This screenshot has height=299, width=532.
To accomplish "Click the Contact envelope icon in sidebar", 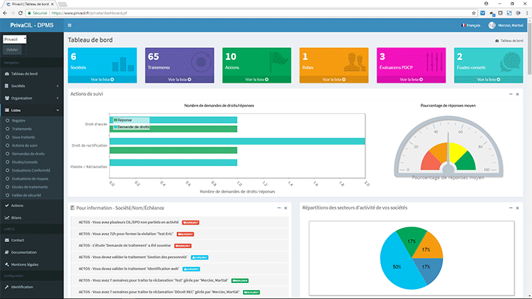I will 6,240.
